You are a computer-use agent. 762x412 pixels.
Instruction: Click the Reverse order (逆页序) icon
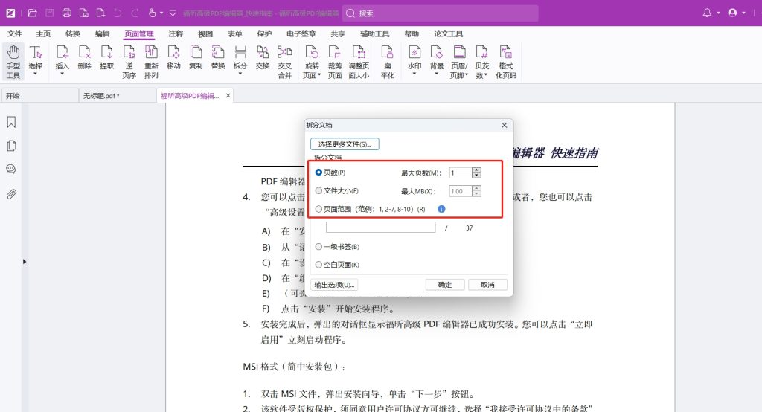[129, 59]
